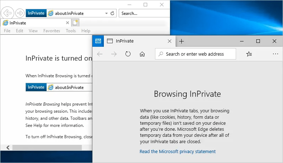Click the blue InPrivate icon in Edge
The image size is (283, 163).
click(98, 41)
